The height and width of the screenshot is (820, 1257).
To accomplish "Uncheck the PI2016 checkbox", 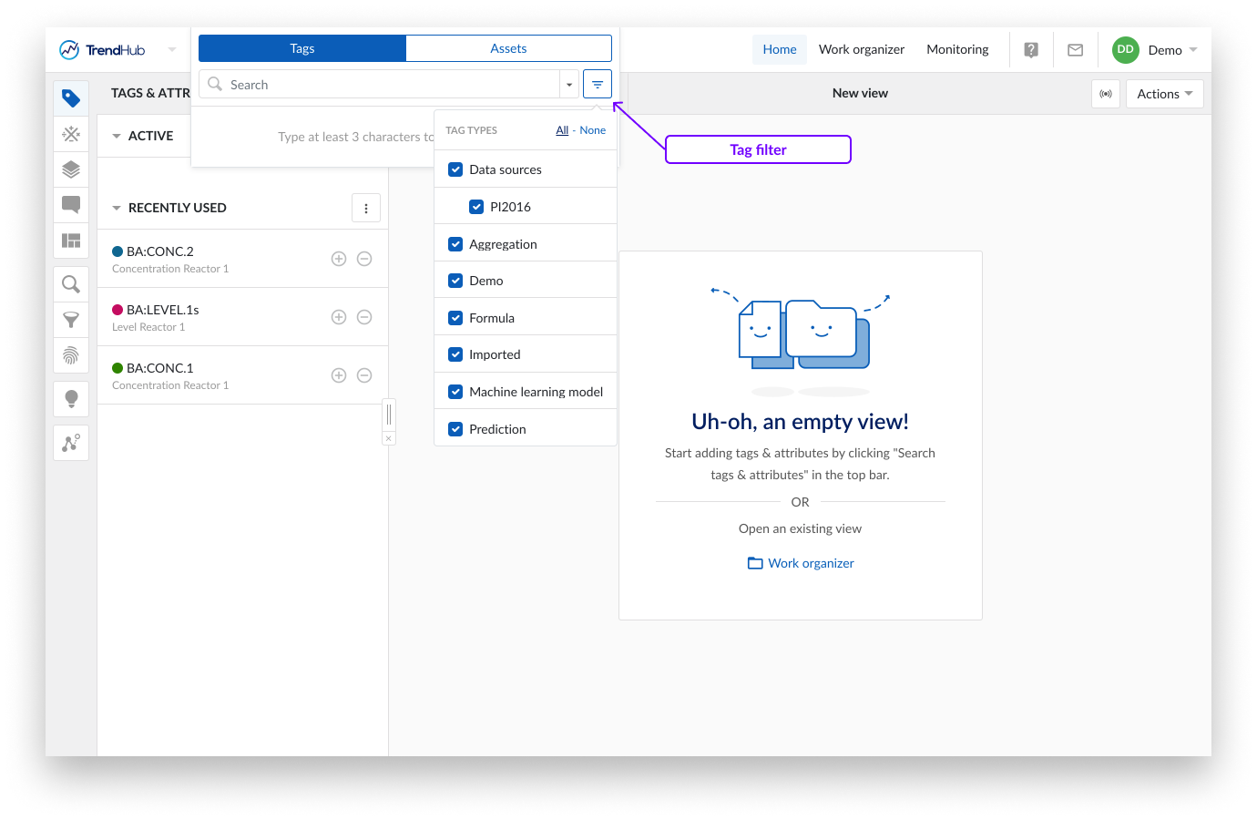I will 476,207.
